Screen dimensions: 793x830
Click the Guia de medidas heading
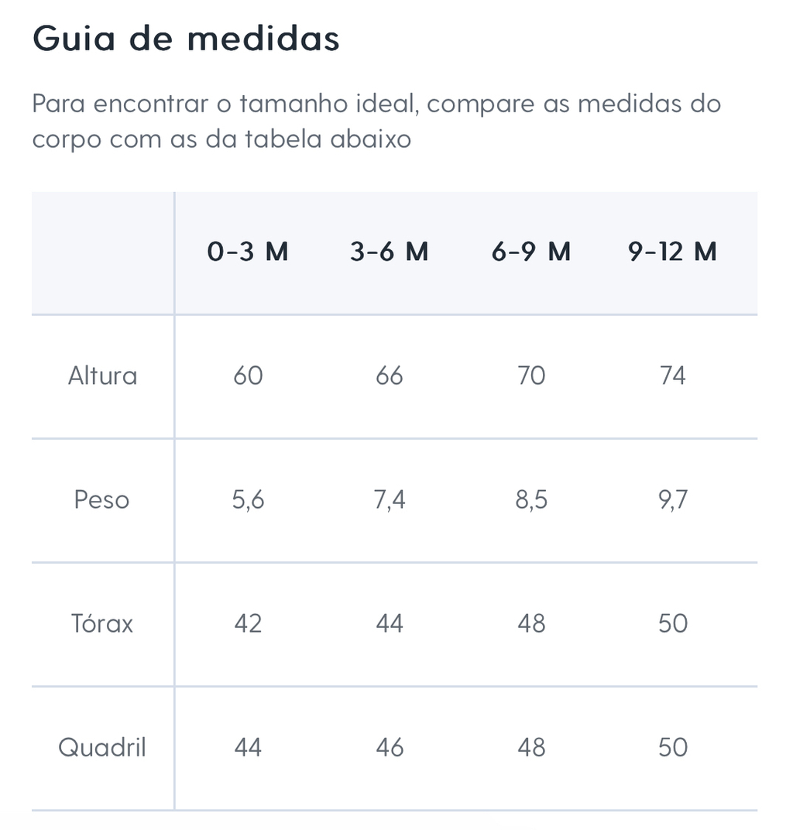point(186,38)
